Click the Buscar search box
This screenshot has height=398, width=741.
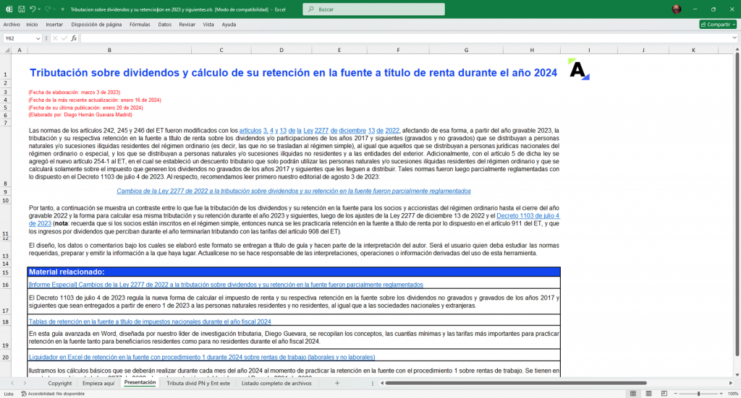(373, 9)
